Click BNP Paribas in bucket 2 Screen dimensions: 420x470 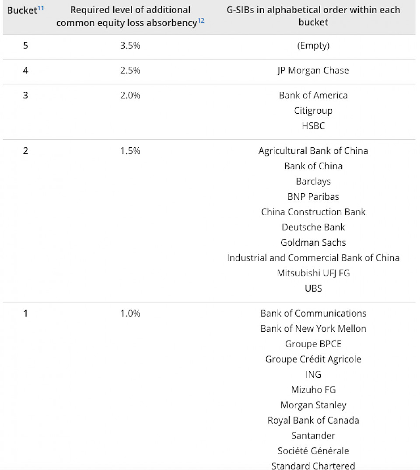coord(313,197)
